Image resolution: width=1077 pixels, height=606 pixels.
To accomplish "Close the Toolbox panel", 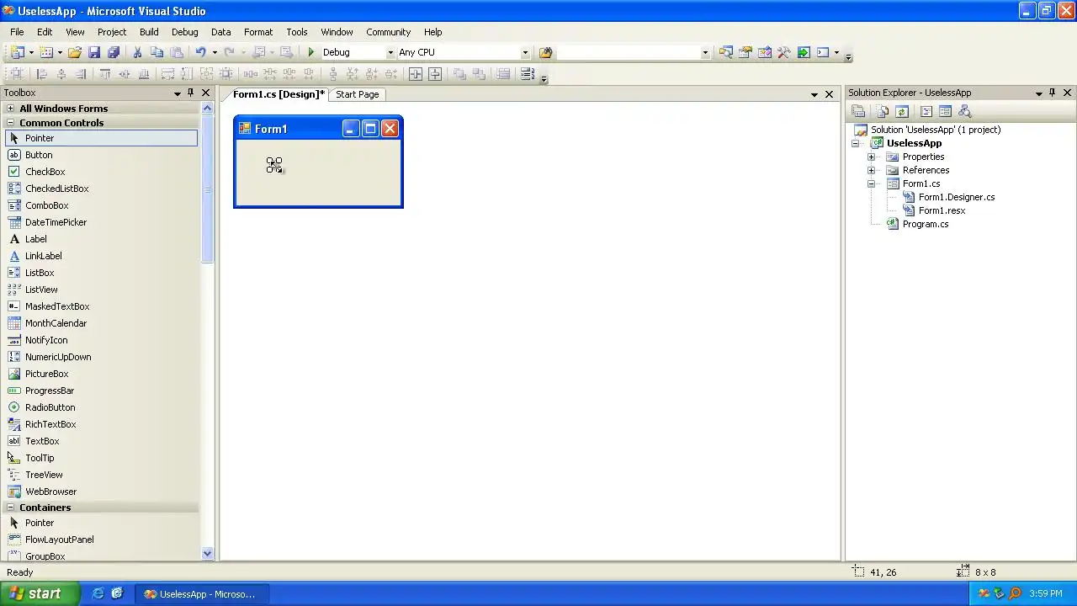I will [205, 93].
